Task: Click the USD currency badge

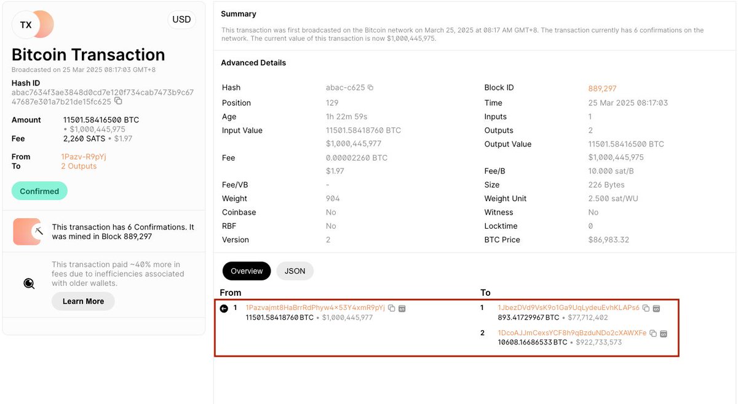Action: (x=181, y=19)
